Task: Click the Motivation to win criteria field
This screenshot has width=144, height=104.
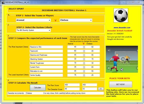Action: 46,71
